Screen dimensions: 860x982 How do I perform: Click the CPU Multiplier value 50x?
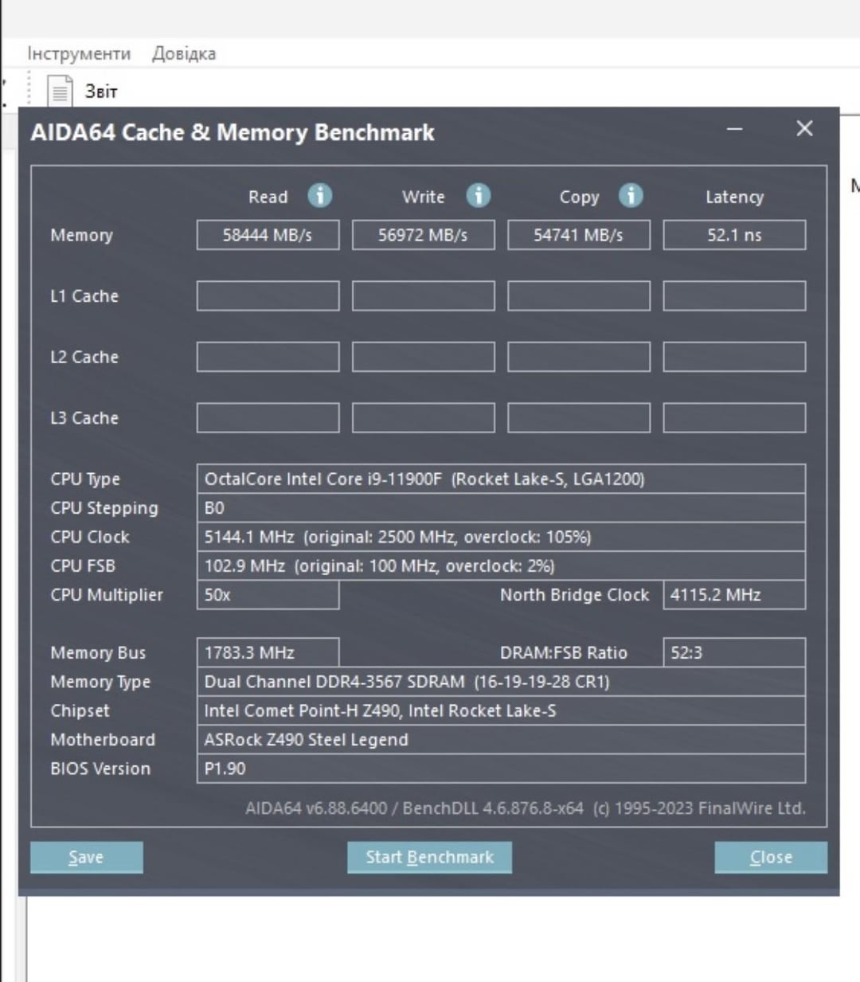click(x=268, y=595)
